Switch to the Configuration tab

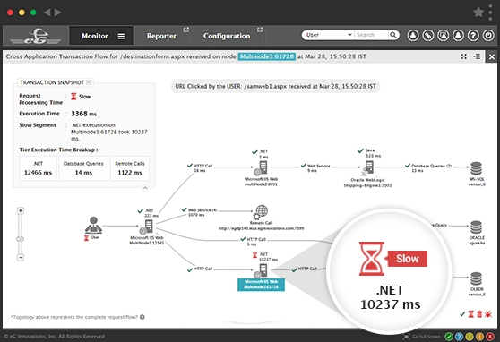tap(227, 36)
